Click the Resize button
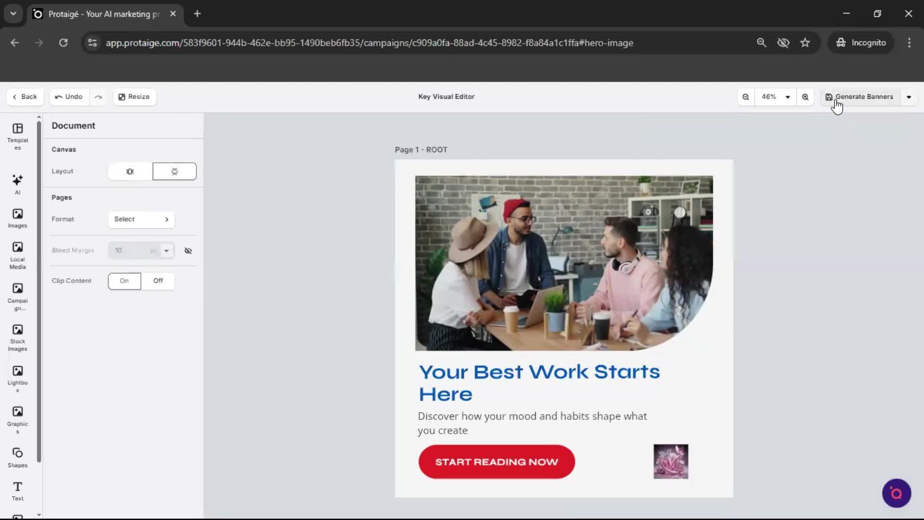The height and width of the screenshot is (520, 924). [134, 97]
